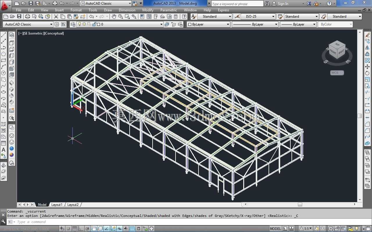Image resolution: width=372 pixels, height=232 pixels.
Task: Click the Undo arrow in Quick Access toolbar
Action: tap(62, 3)
